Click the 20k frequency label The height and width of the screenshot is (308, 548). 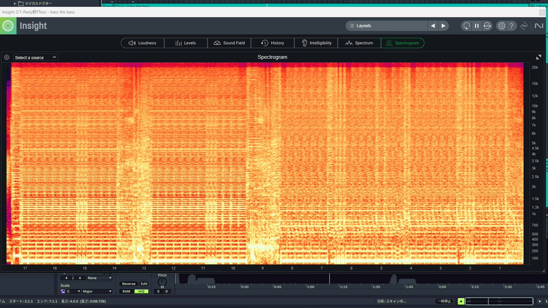(534, 68)
